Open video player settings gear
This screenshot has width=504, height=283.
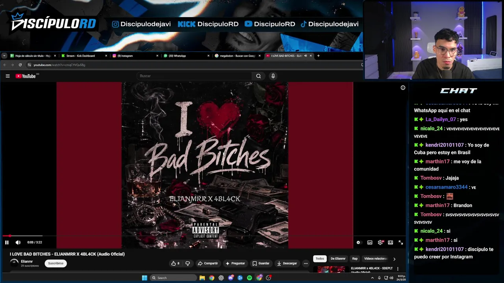click(x=380, y=243)
